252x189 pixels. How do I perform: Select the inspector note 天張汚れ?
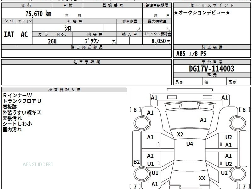coord(12,118)
